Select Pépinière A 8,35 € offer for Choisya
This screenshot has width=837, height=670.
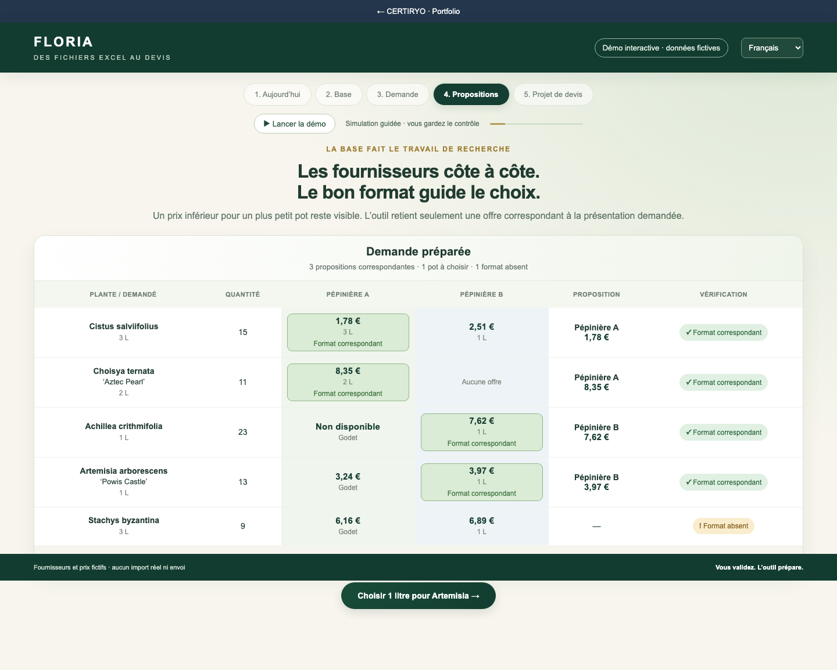click(348, 382)
